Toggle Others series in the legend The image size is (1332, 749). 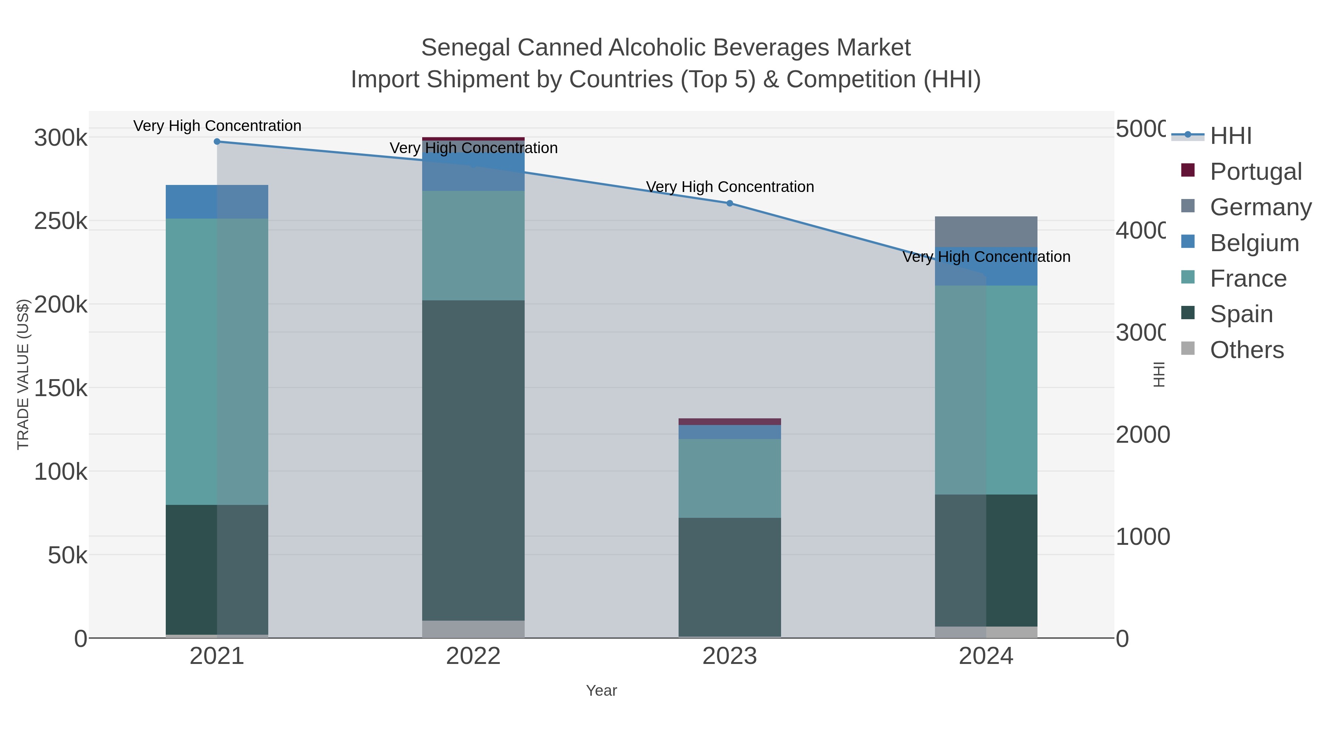tap(1233, 350)
